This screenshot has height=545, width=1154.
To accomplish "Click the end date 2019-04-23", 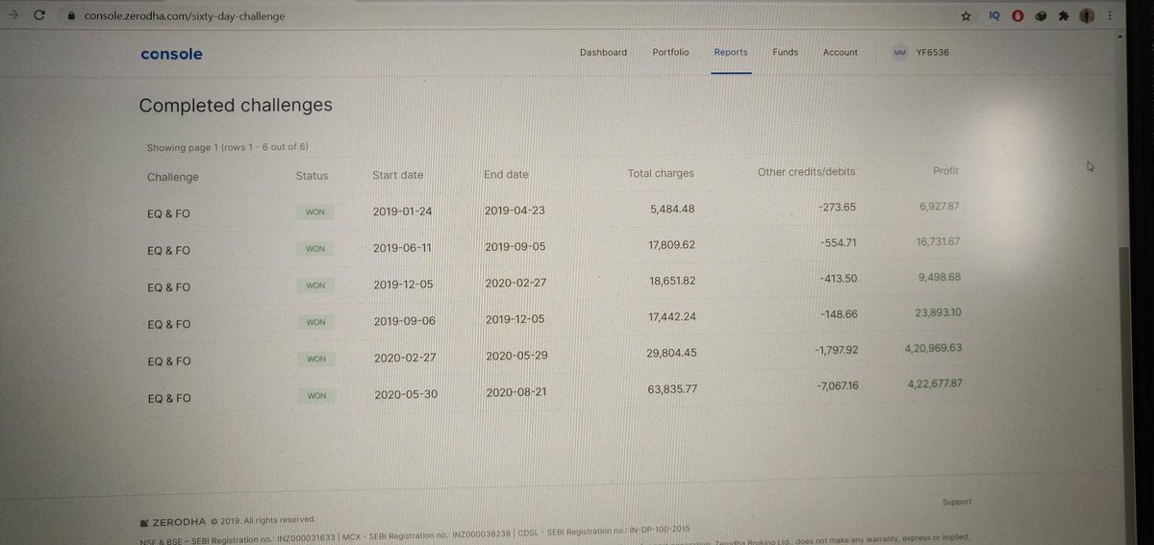I will click(x=514, y=211).
